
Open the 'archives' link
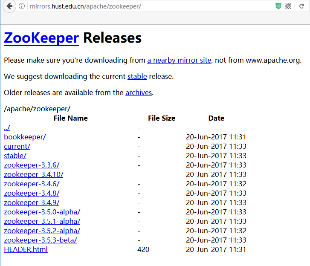pyautogui.click(x=139, y=93)
